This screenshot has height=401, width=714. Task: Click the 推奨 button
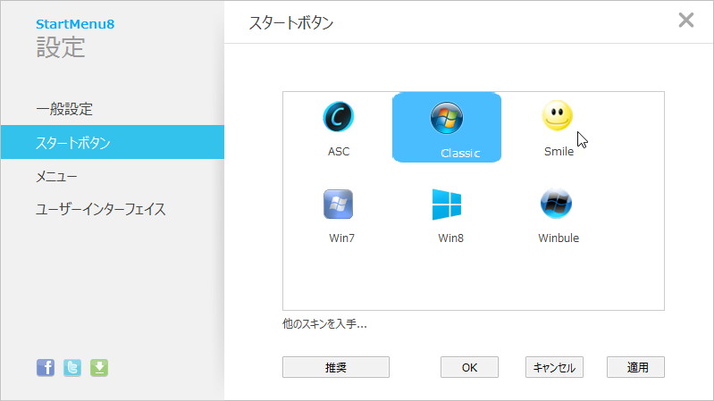click(336, 367)
